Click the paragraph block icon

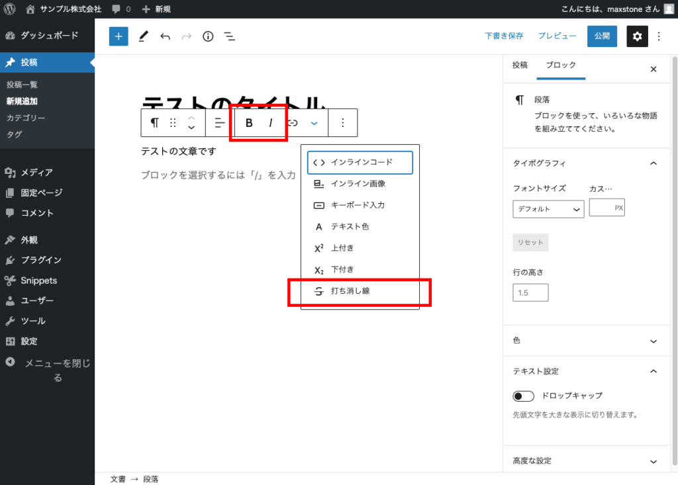[x=154, y=122]
